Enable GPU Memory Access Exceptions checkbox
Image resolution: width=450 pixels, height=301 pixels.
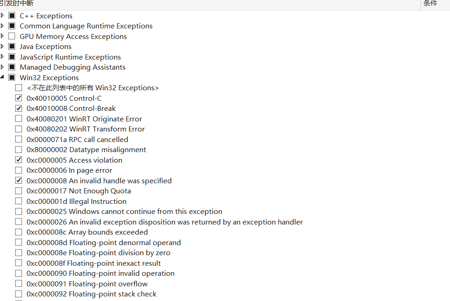pos(12,36)
